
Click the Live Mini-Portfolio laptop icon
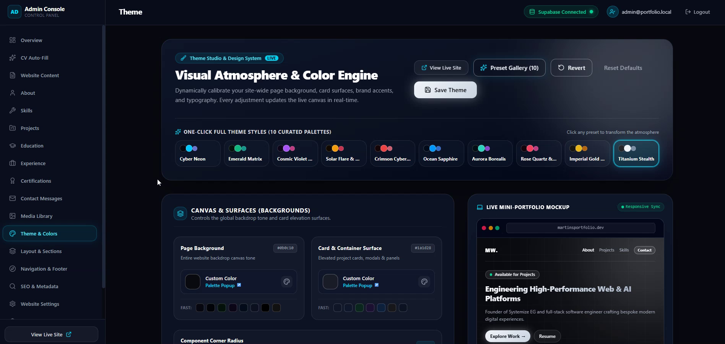[480, 207]
